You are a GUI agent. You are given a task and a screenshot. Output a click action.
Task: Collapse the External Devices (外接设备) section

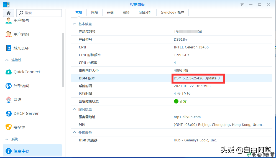(74, 133)
